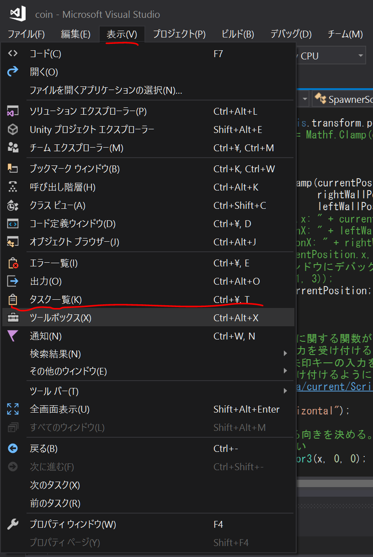Click the 出力(O) arrow icon
The image size is (373, 557).
(x=13, y=281)
